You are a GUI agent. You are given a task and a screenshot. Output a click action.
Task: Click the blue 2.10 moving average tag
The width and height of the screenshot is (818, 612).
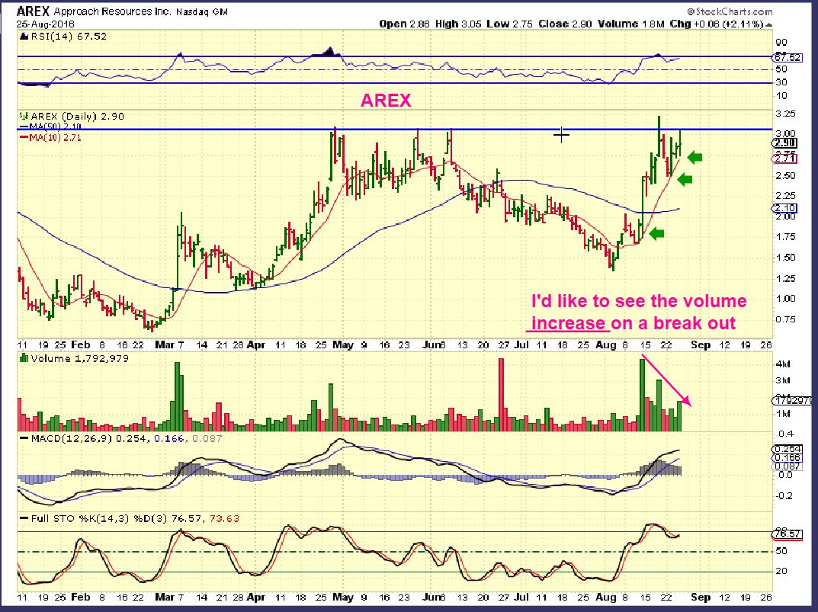pos(785,209)
